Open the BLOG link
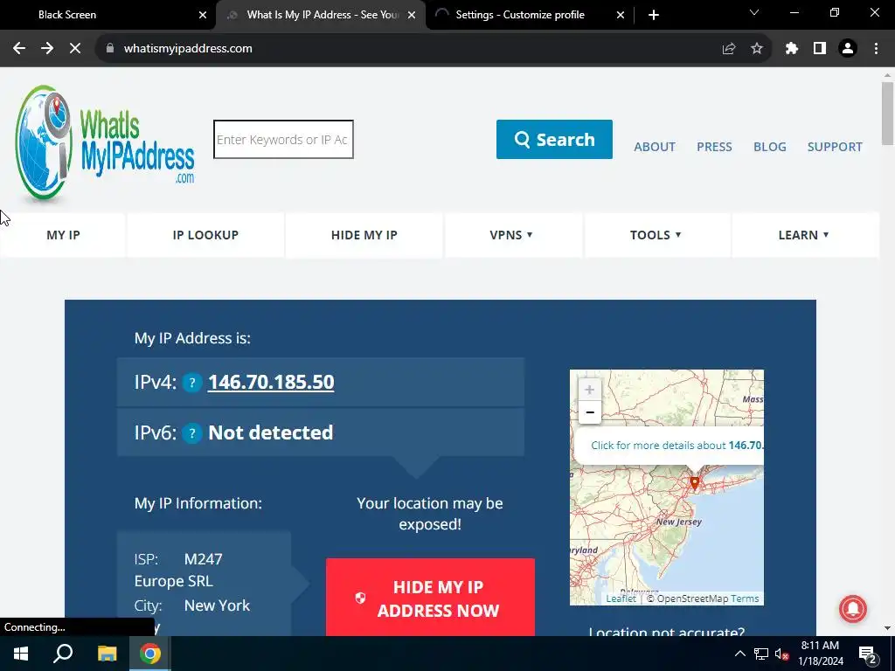 coord(769,147)
